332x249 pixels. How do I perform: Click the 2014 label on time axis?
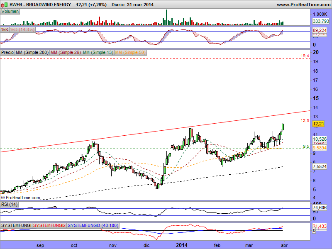click(182, 245)
